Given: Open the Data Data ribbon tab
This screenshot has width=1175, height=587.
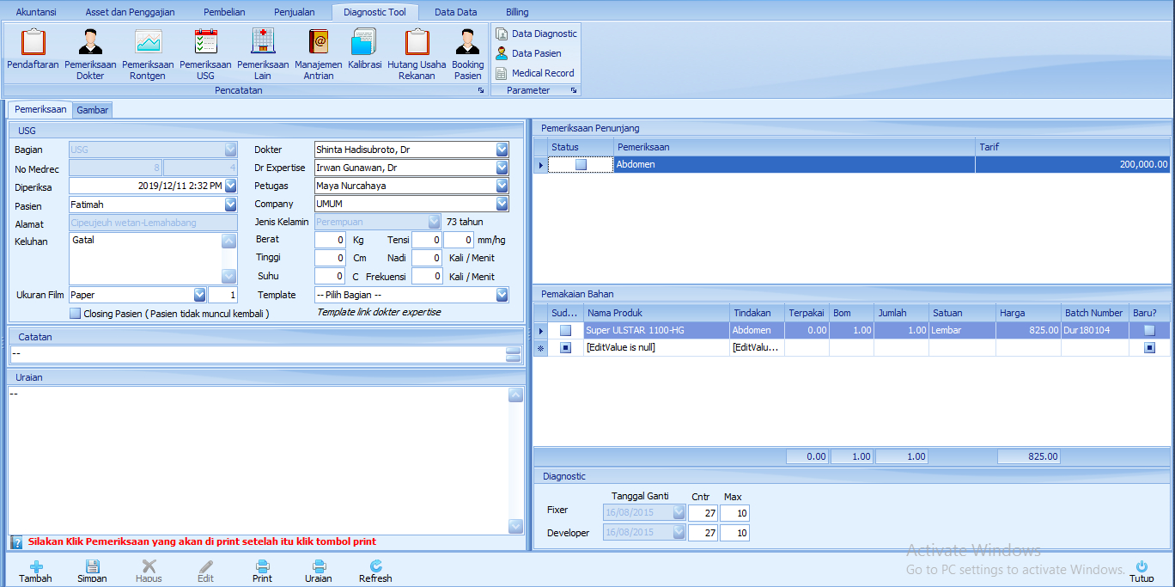Looking at the screenshot, I should coord(455,12).
